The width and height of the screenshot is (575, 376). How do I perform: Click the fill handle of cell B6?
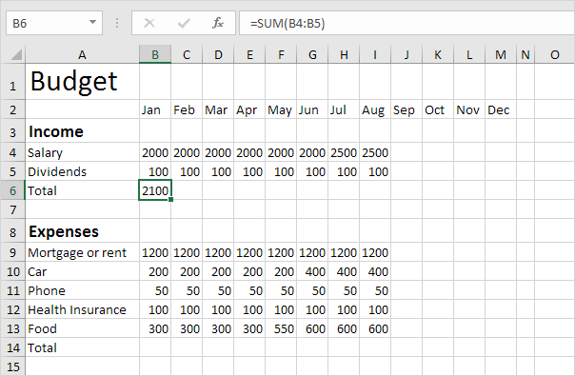point(171,200)
